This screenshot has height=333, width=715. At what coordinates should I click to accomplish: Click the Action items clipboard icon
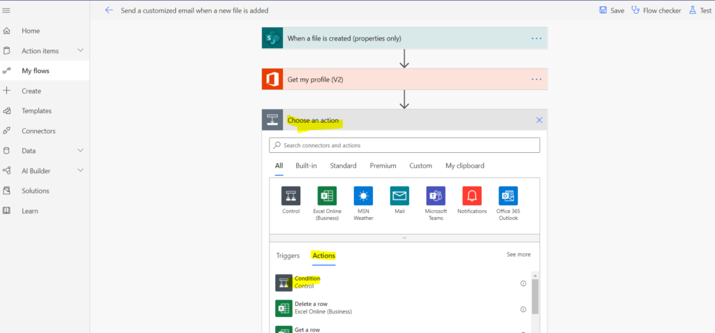pyautogui.click(x=6, y=51)
